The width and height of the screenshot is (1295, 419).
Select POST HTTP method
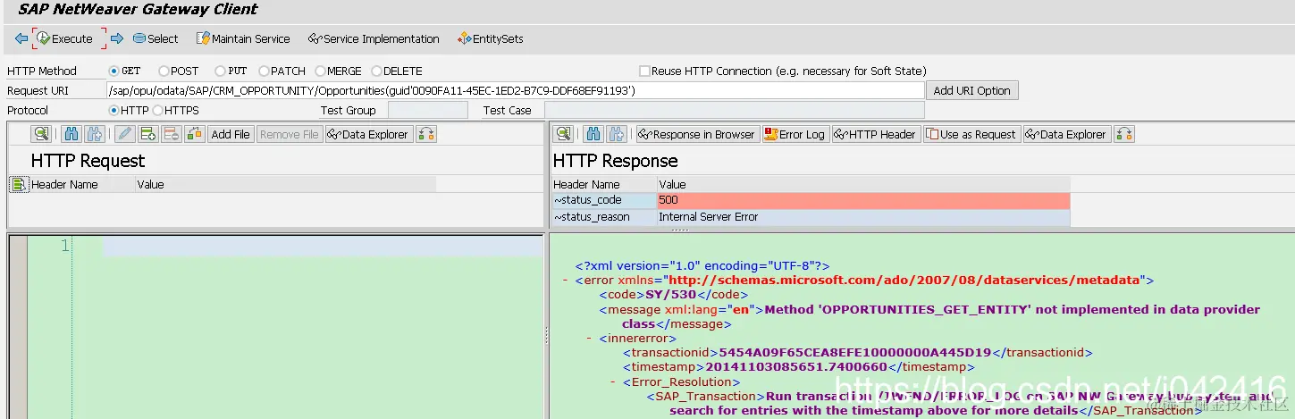(x=164, y=71)
